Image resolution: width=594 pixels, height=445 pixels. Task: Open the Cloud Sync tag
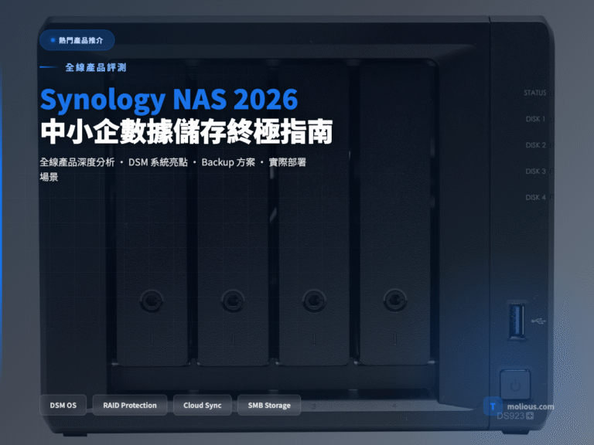click(x=203, y=406)
